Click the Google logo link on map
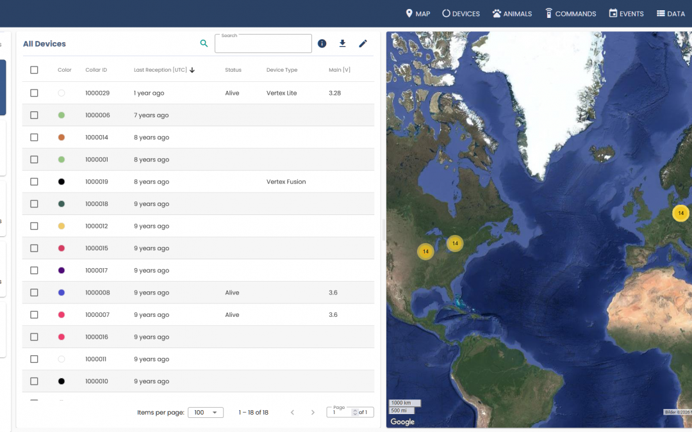This screenshot has width=692, height=432. [402, 422]
